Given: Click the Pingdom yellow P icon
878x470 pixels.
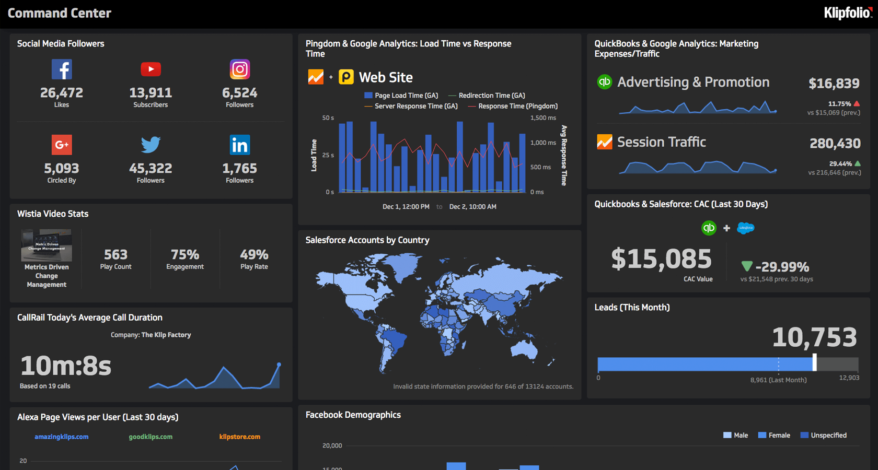Looking at the screenshot, I should point(346,77).
